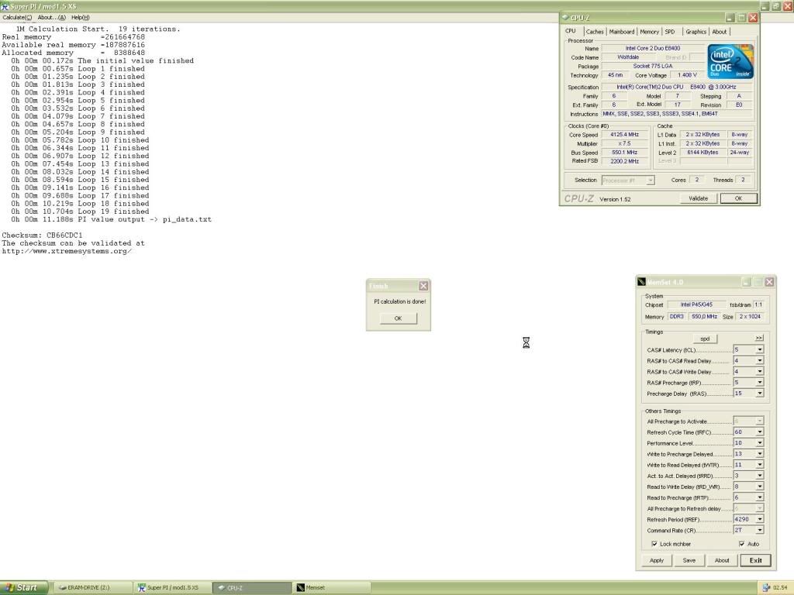Click the spd button in MemSet
Viewport: 794px width, 595px height.
click(x=705, y=339)
